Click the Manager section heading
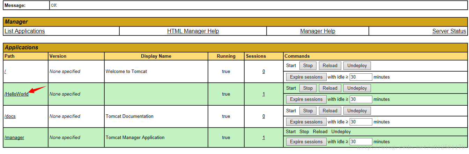The image size is (469, 154). [x=16, y=22]
